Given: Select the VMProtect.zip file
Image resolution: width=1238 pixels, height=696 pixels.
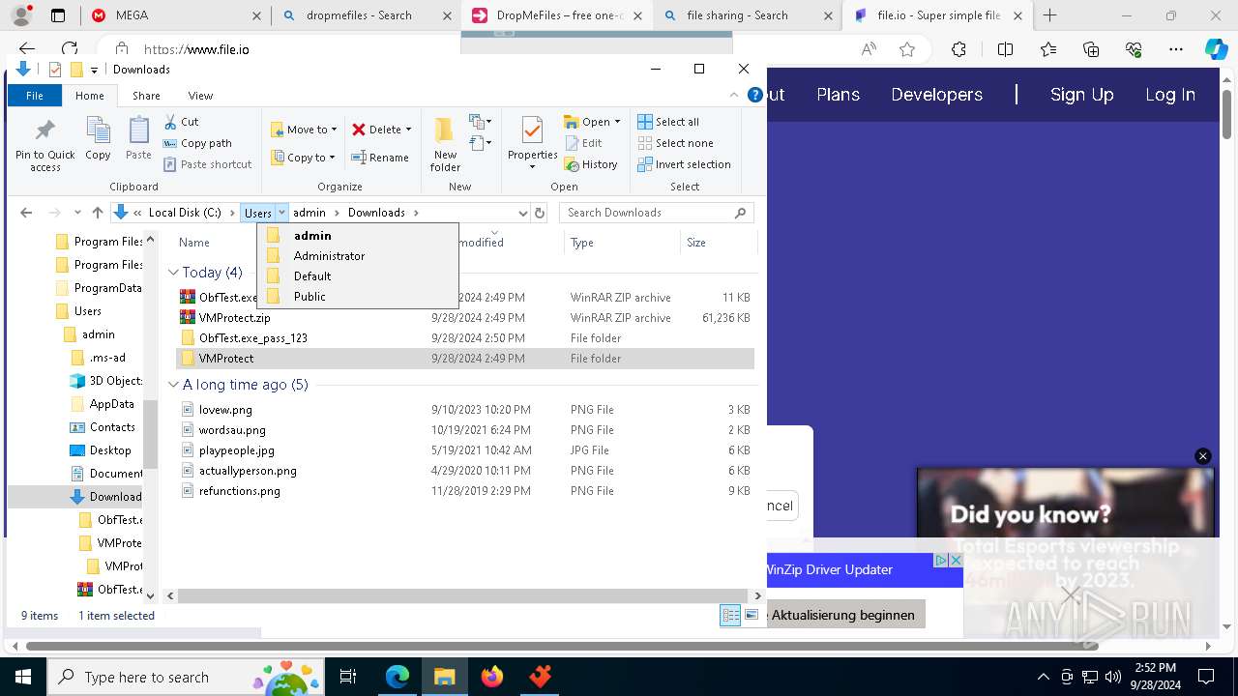Looking at the screenshot, I should tap(234, 318).
